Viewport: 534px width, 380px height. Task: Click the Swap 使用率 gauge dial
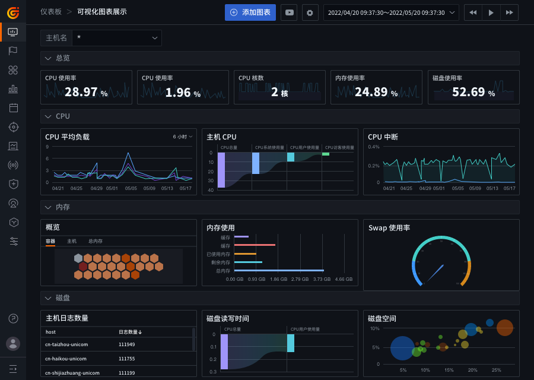[x=441, y=261]
